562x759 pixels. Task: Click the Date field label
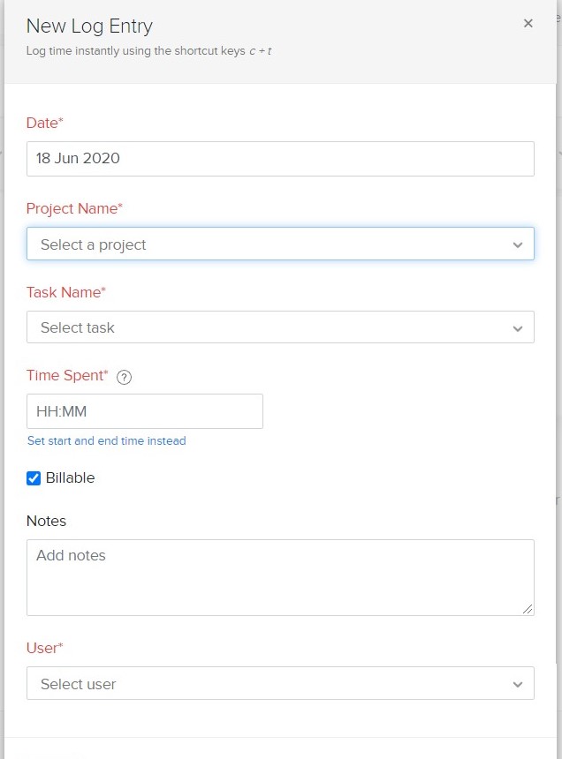[x=44, y=123]
